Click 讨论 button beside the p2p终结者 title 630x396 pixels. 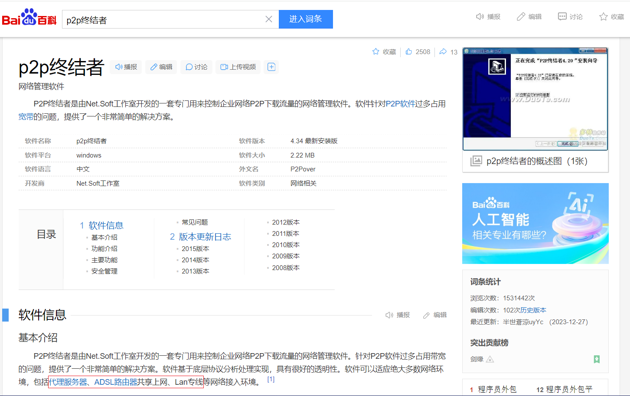coord(196,67)
